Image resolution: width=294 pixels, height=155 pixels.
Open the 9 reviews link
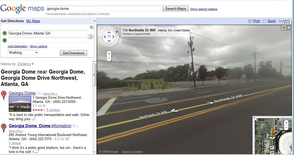53,110
